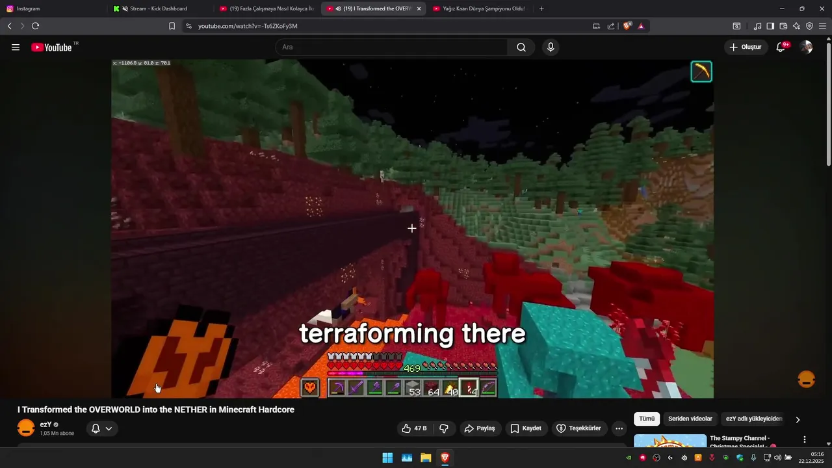Switch to Fazla Çalışmaya Nasıl tab
Image resolution: width=832 pixels, height=468 pixels.
(x=266, y=8)
